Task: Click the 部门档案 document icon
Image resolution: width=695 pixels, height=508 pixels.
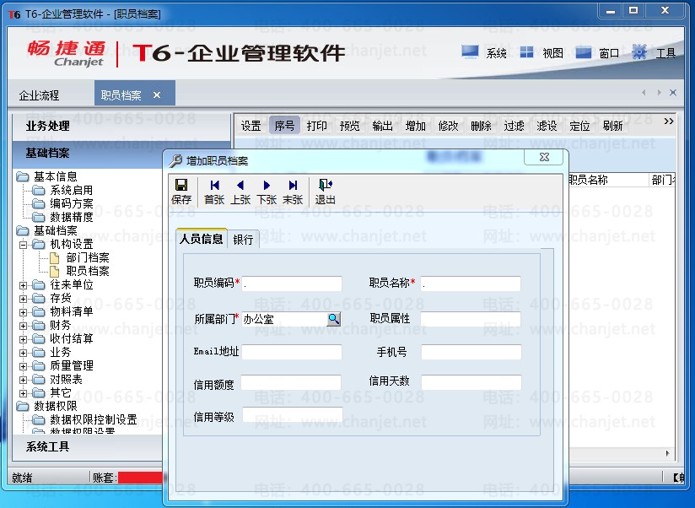Action: pyautogui.click(x=55, y=257)
